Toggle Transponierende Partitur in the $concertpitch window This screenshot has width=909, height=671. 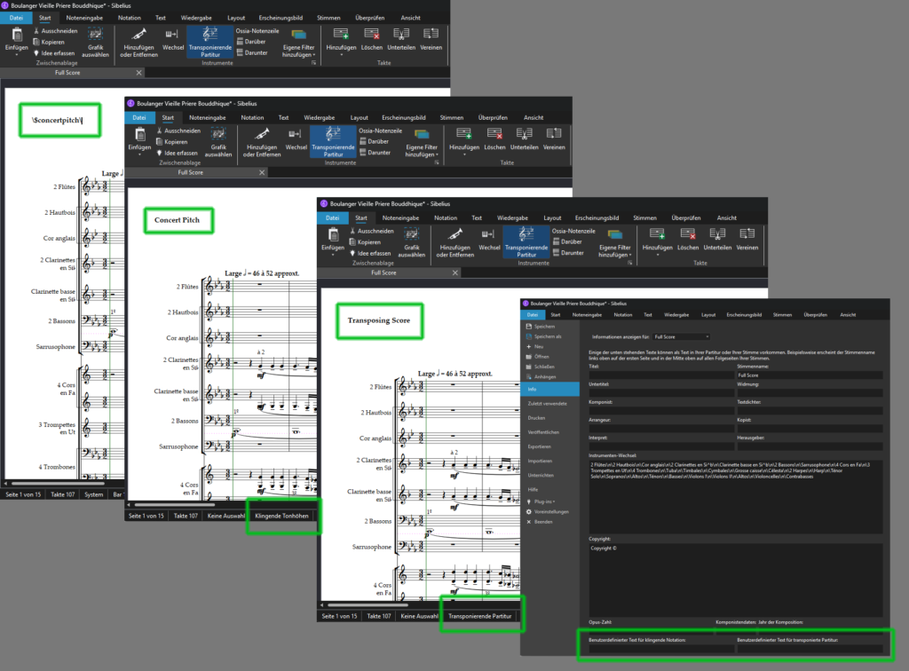pyautogui.click(x=209, y=42)
